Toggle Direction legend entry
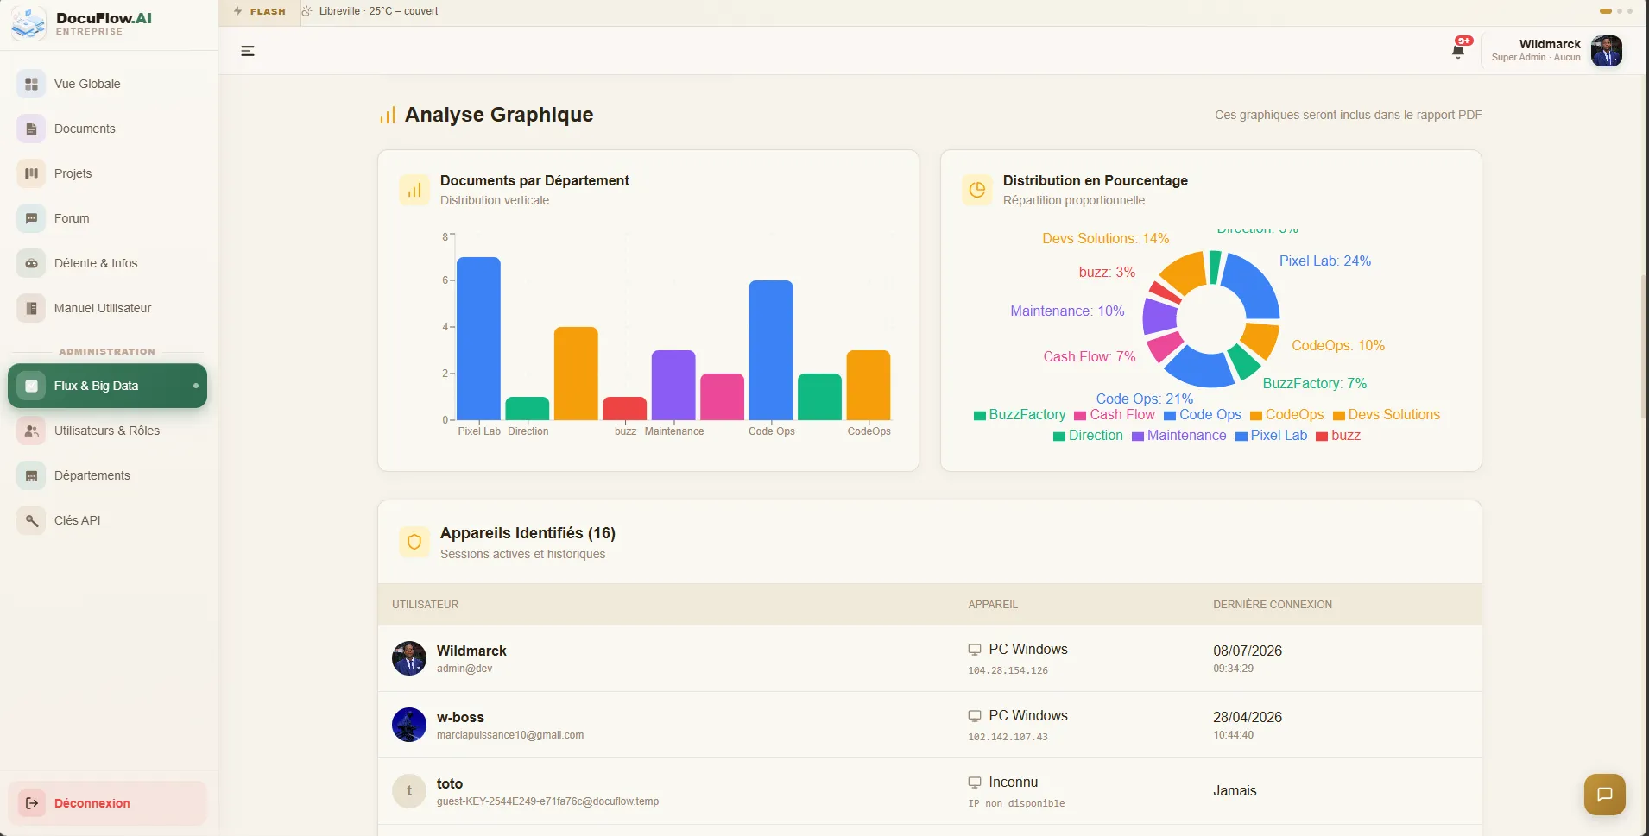The width and height of the screenshot is (1649, 836). click(1088, 436)
